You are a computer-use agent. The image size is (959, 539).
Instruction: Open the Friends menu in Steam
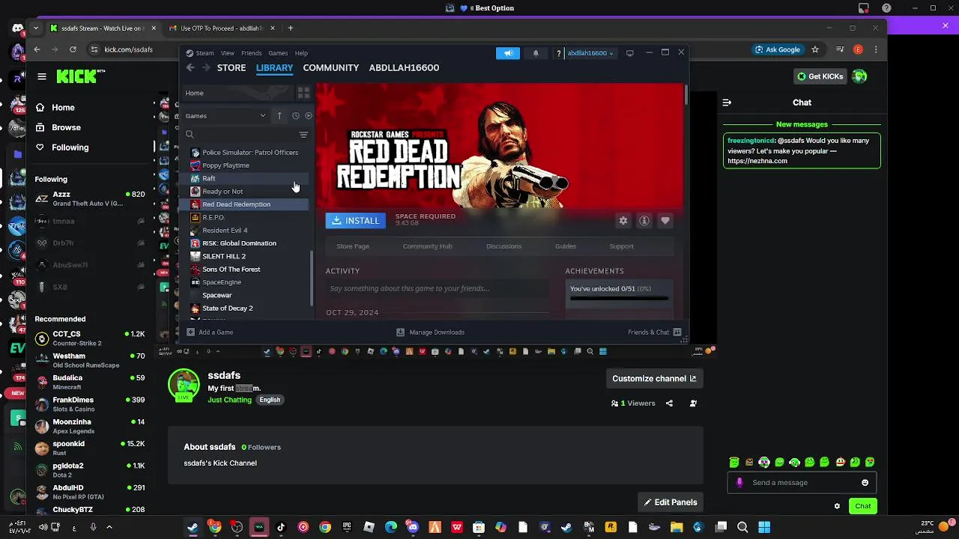(252, 53)
